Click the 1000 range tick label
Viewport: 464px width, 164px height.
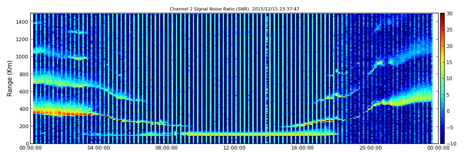tap(23, 57)
